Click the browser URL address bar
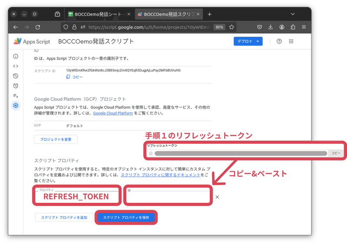The height and width of the screenshot is (244, 347). click(x=149, y=27)
